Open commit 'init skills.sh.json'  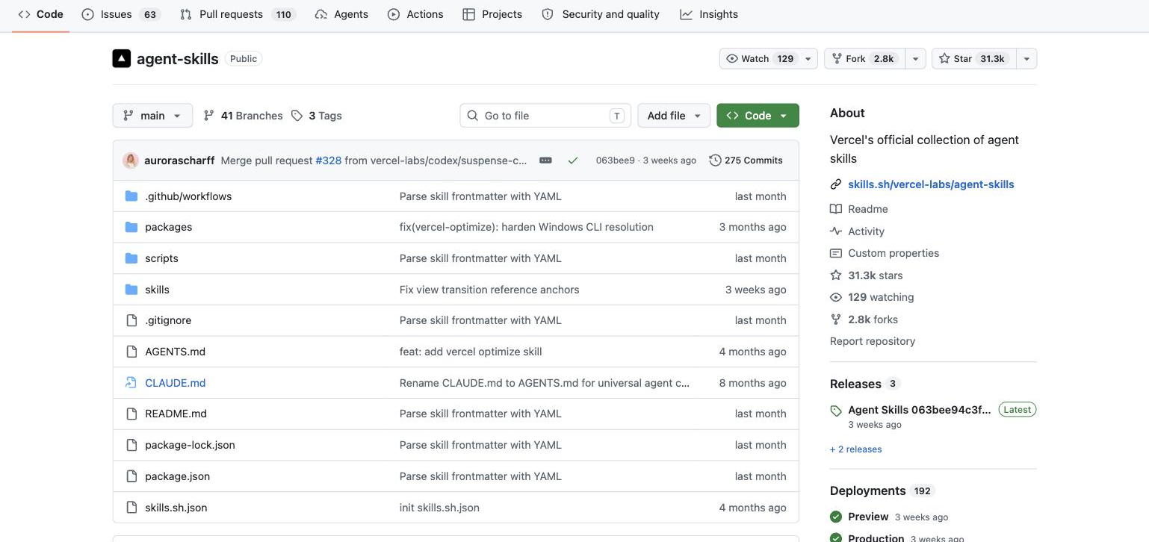click(x=439, y=508)
